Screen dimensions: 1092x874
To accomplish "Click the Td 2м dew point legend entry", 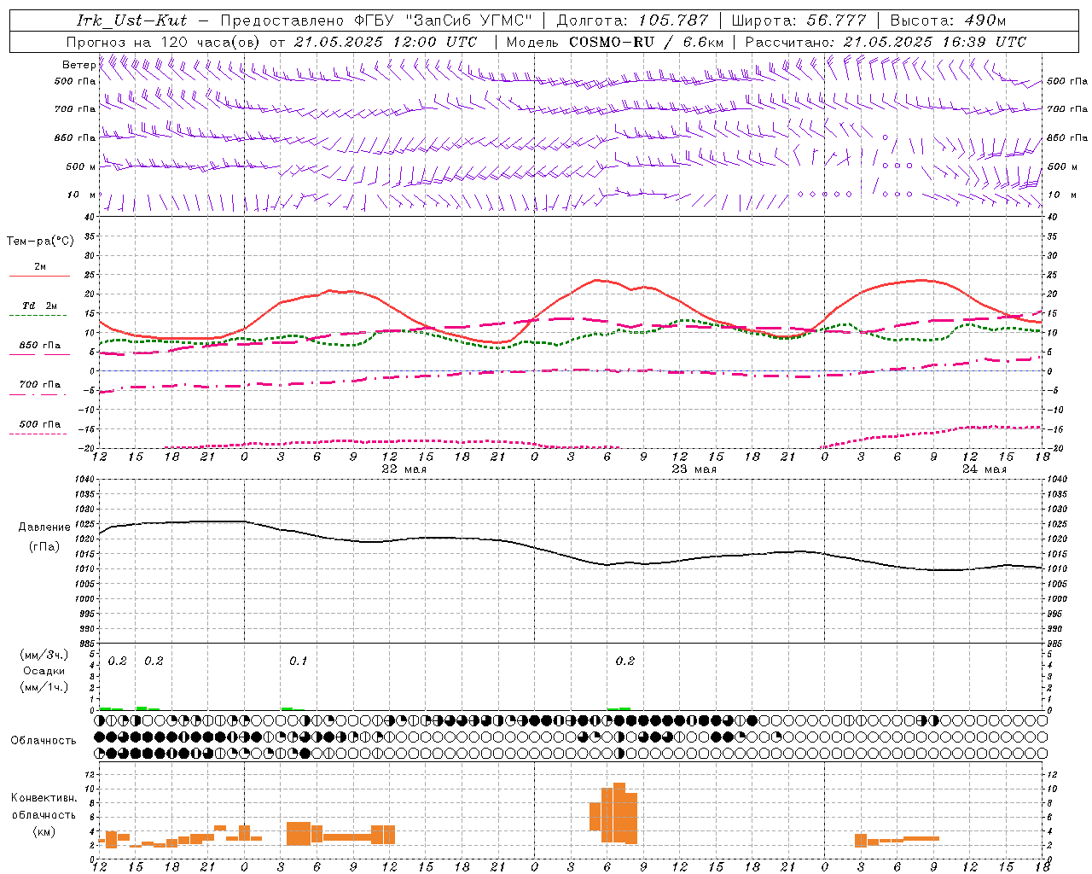I will click(39, 306).
